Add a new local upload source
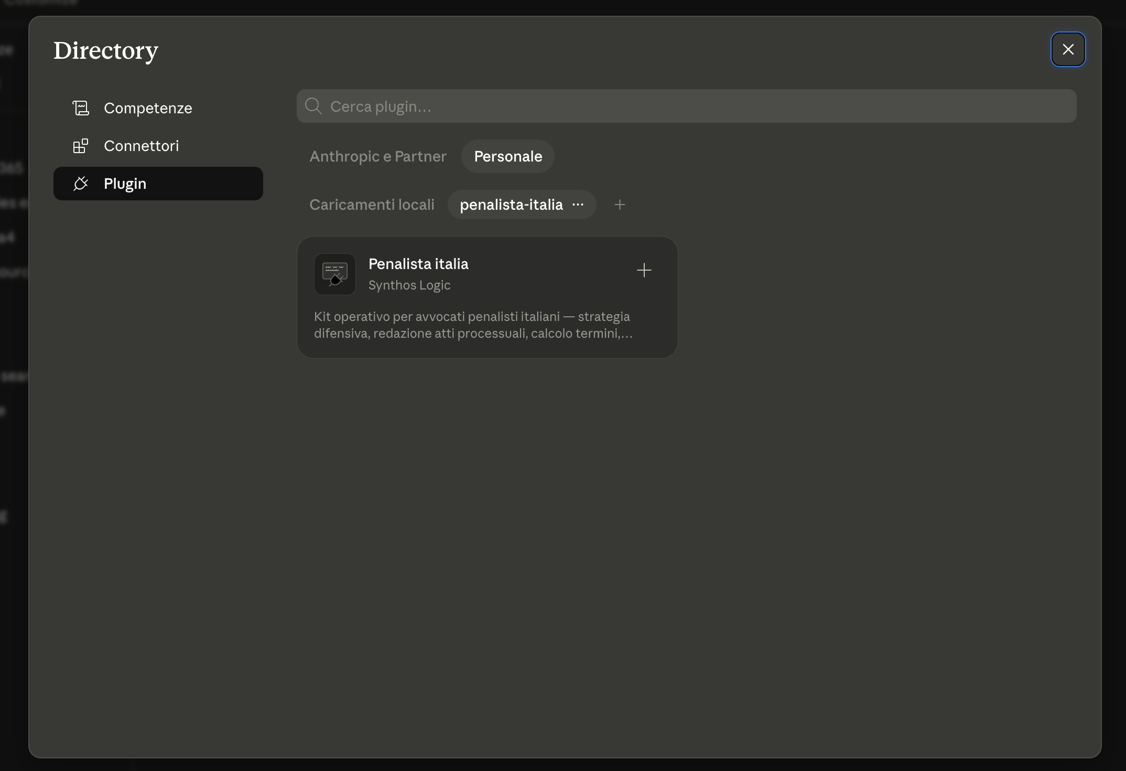Image resolution: width=1126 pixels, height=771 pixels. pyautogui.click(x=620, y=205)
